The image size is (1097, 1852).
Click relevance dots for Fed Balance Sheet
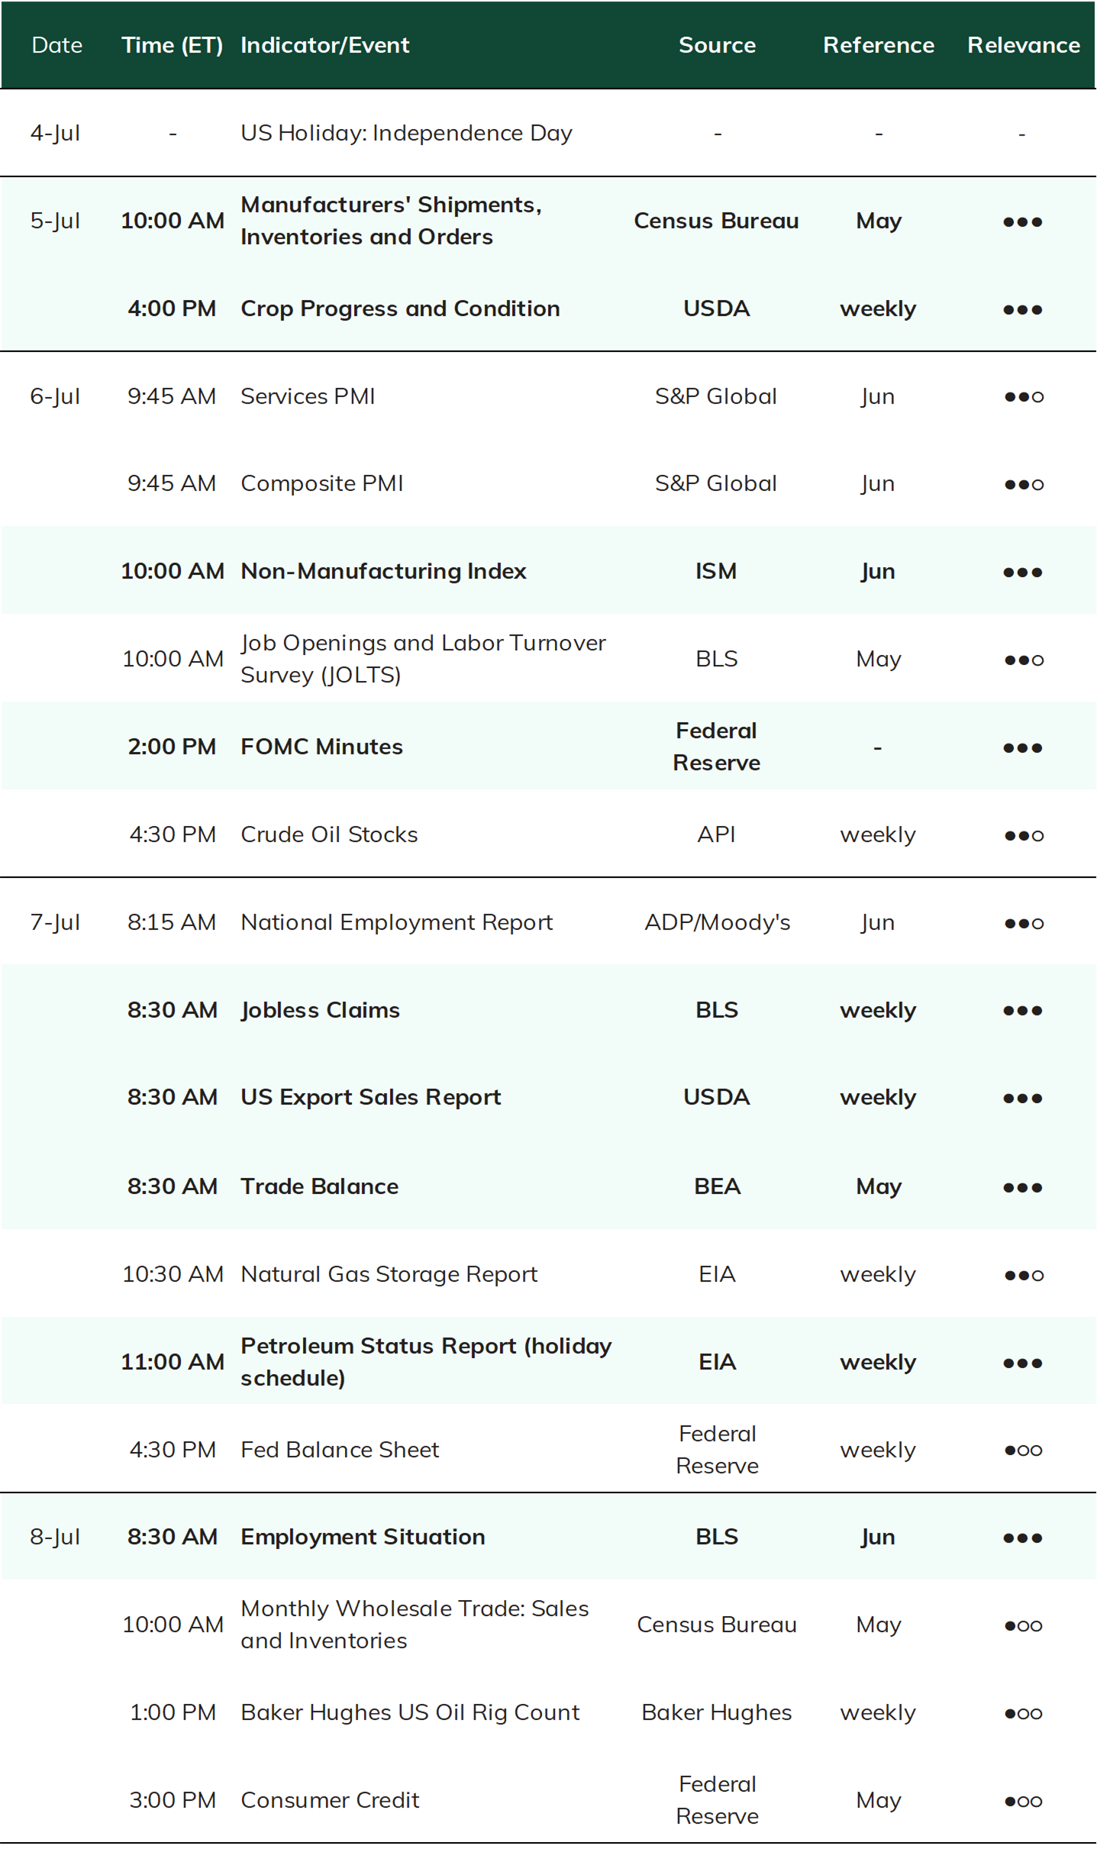(1023, 1450)
